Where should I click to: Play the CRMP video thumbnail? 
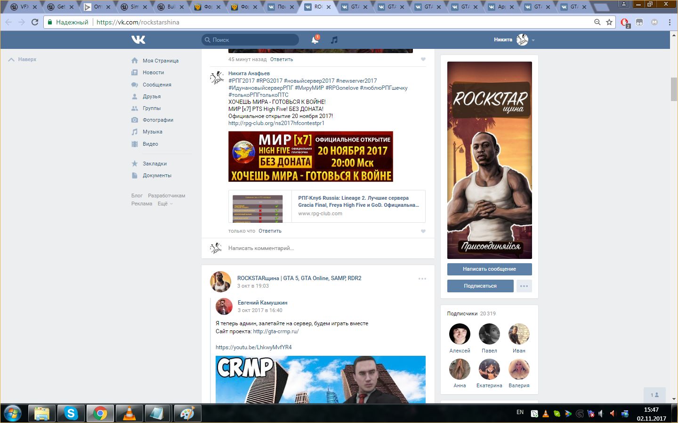321,379
